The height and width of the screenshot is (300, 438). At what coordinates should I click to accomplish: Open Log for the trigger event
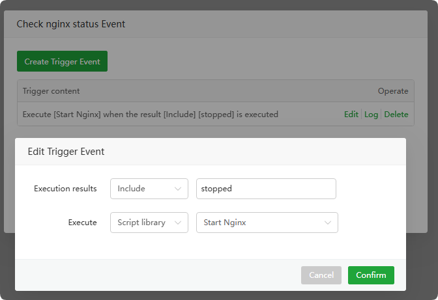coord(371,115)
